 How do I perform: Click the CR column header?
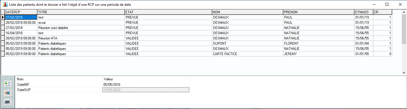coord(383,12)
